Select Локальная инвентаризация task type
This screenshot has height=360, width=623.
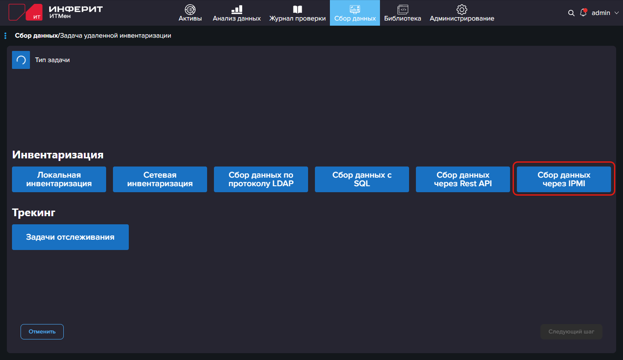pyautogui.click(x=59, y=179)
